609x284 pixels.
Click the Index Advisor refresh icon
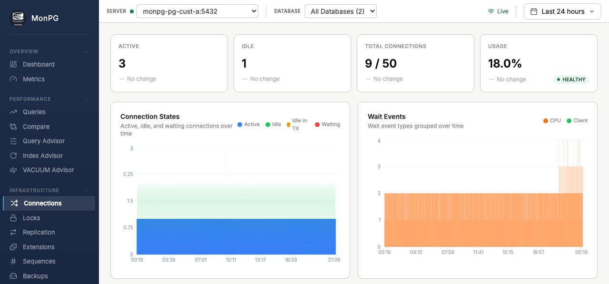13,156
